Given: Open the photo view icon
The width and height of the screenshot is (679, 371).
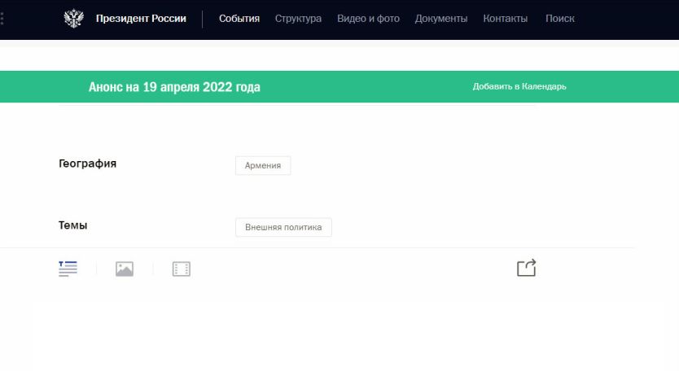Looking at the screenshot, I should (125, 268).
